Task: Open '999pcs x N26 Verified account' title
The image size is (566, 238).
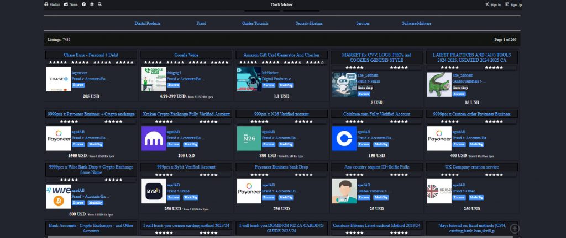Action: [x=281, y=114]
